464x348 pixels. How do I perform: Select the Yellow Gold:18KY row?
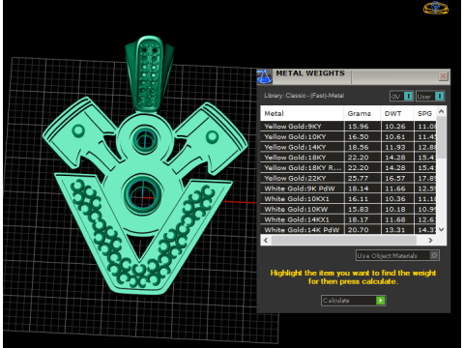(x=348, y=158)
